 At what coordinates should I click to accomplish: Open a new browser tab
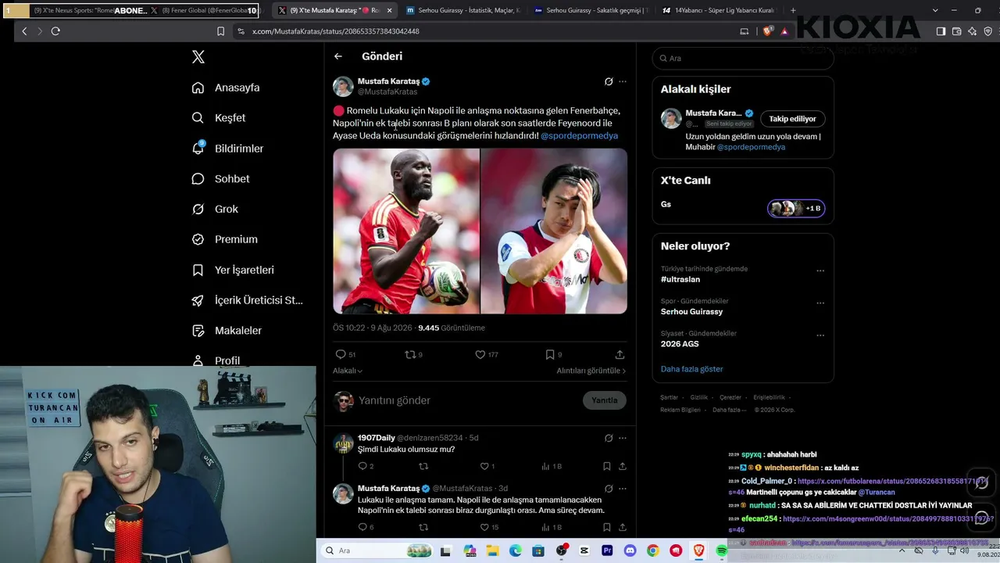click(793, 10)
